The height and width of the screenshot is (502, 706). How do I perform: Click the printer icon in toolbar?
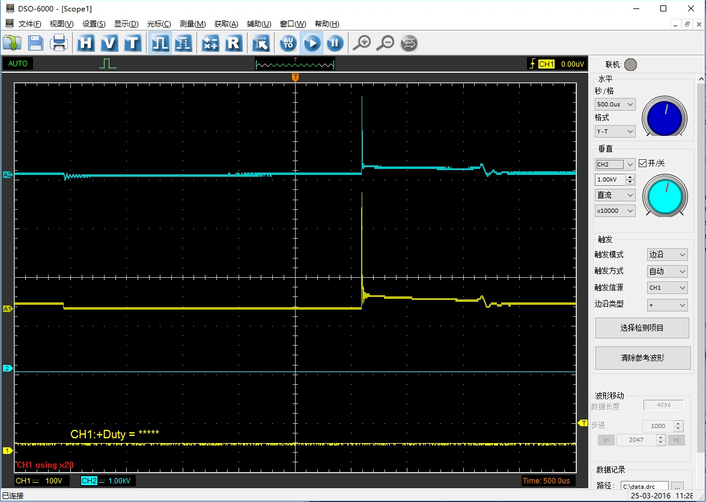59,43
